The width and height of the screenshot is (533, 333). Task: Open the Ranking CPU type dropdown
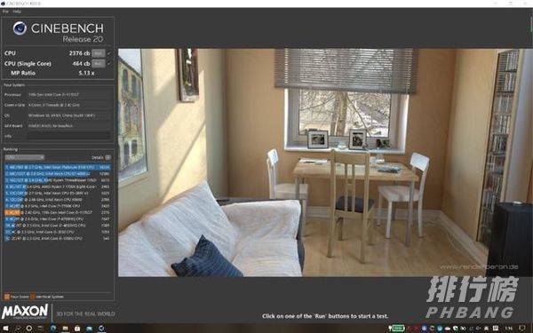[x=25, y=157]
